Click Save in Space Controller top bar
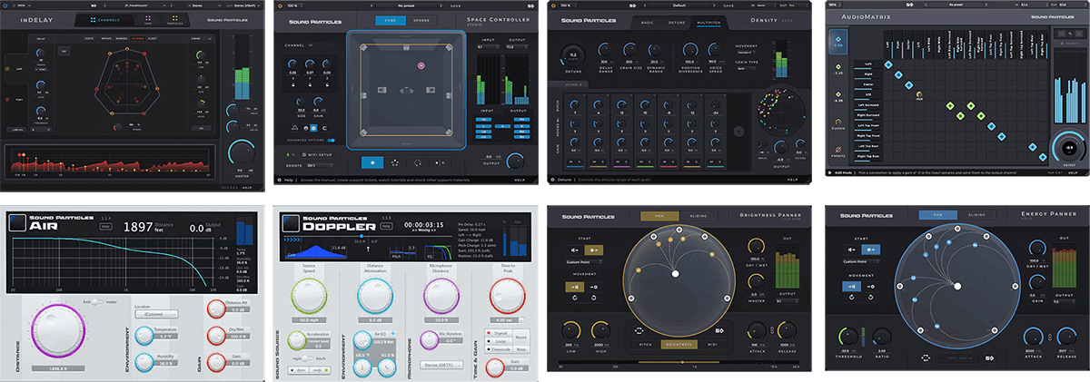Viewport: 1090px width, 382px height. pyautogui.click(x=456, y=5)
